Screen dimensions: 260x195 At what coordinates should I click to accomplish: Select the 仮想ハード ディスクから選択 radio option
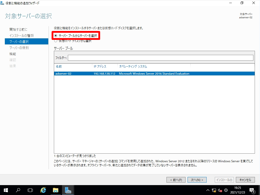[56, 41]
